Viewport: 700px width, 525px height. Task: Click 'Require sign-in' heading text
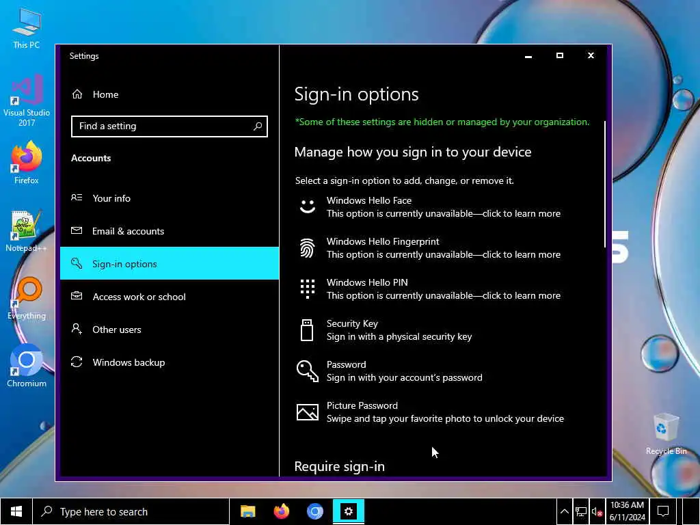(x=339, y=466)
